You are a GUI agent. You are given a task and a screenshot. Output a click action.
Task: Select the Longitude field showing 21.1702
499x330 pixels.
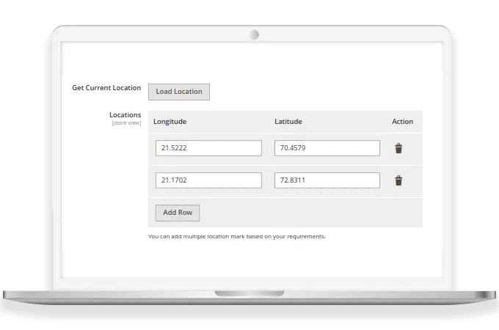point(208,180)
